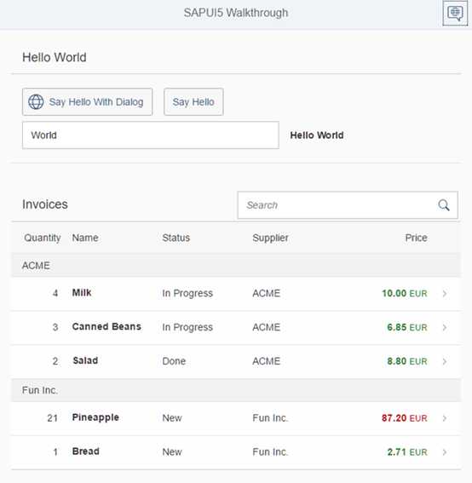Click Fun Inc. supplier in Bread row
Screen dimensions: 472x483
point(270,451)
